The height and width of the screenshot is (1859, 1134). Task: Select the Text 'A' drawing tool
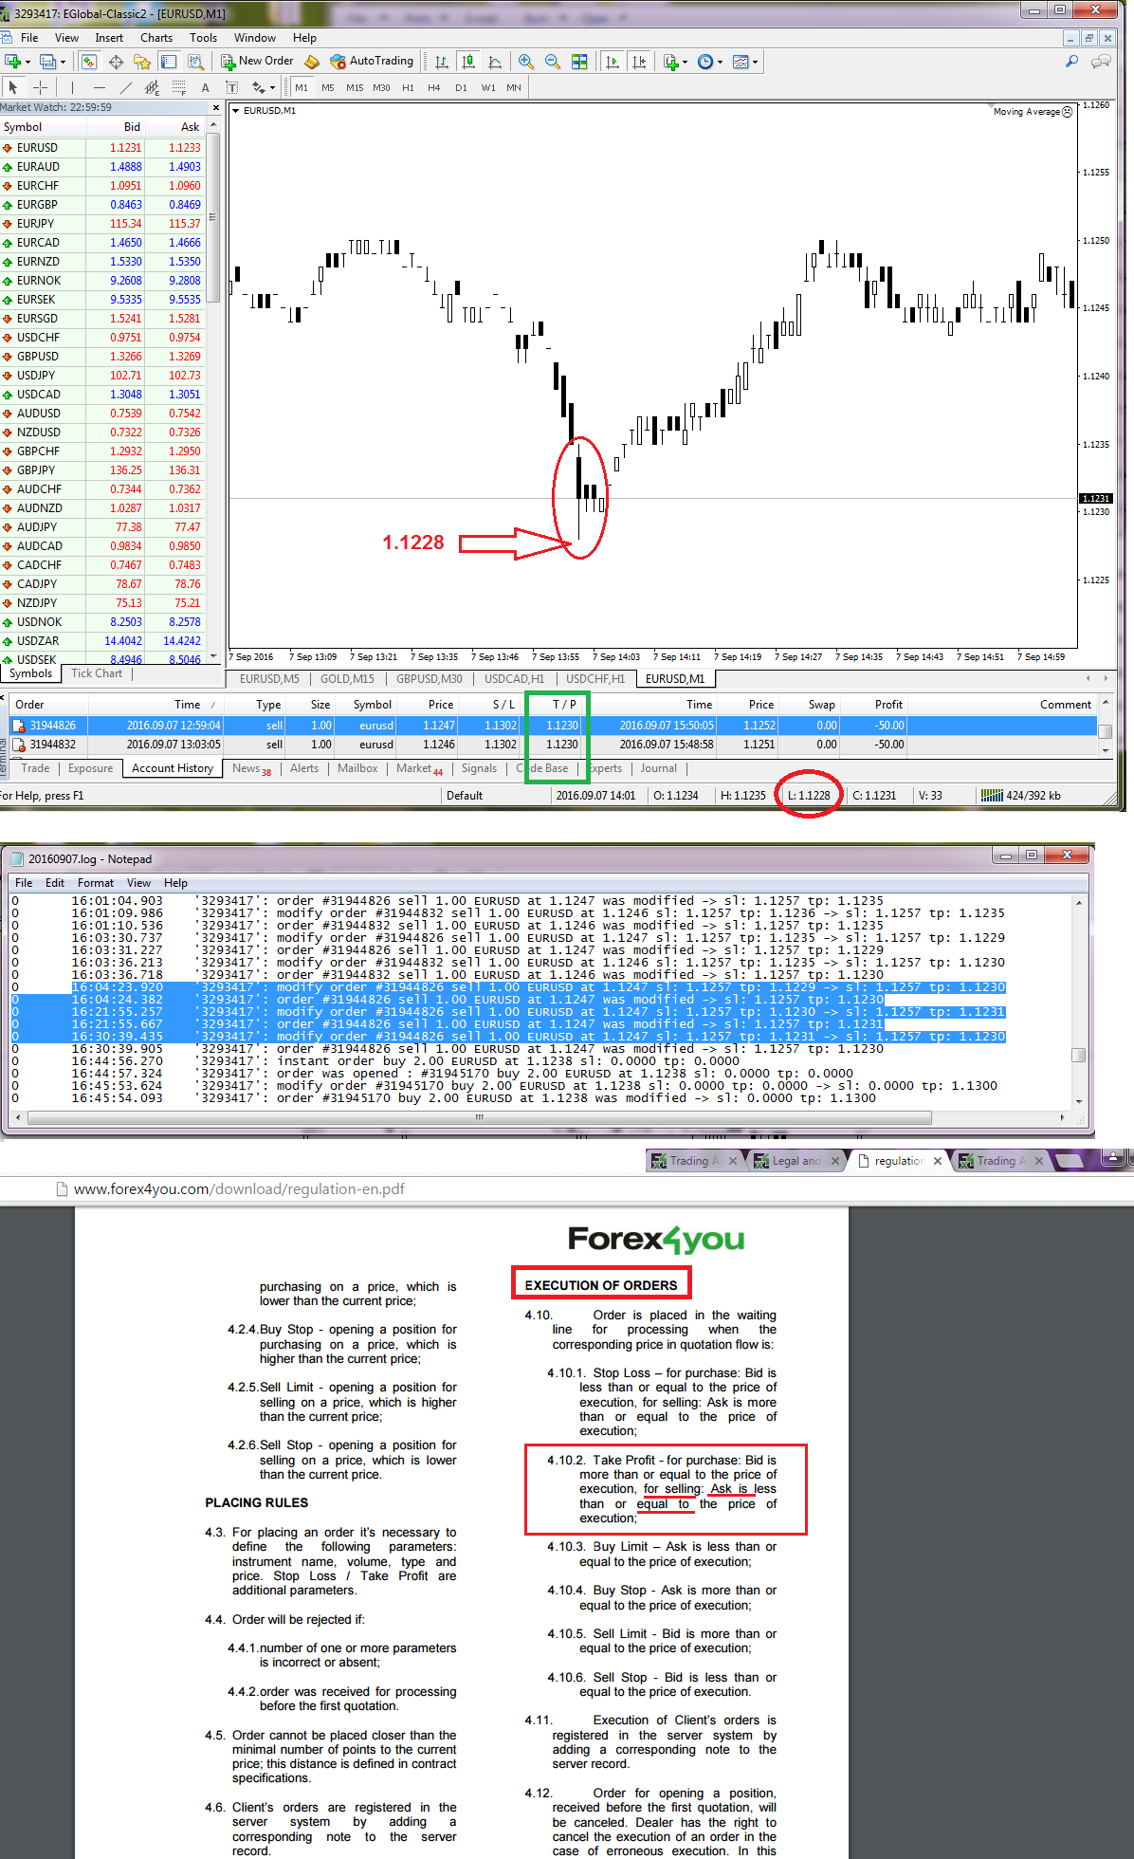coord(205,87)
